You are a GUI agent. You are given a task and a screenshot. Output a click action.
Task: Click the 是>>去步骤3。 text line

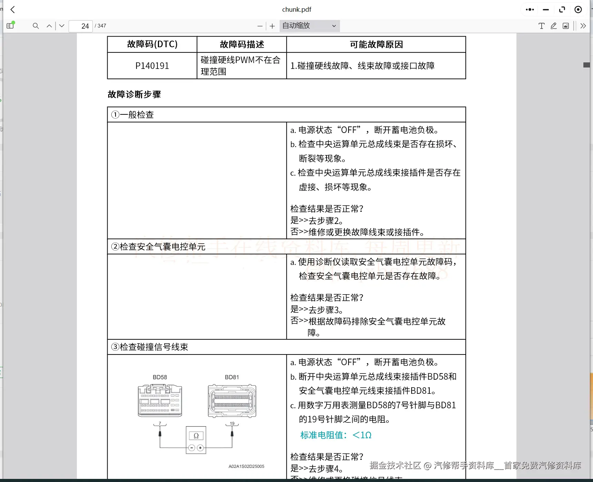click(x=317, y=310)
